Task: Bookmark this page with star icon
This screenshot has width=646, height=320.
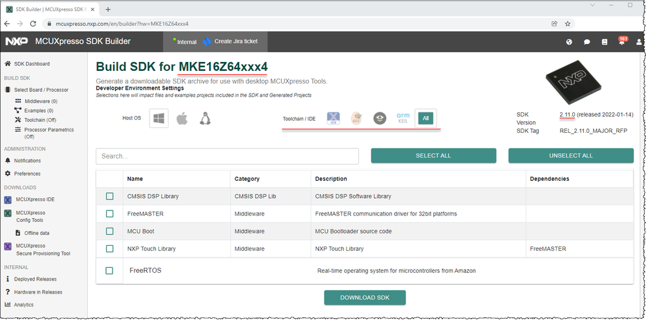Action: point(568,23)
